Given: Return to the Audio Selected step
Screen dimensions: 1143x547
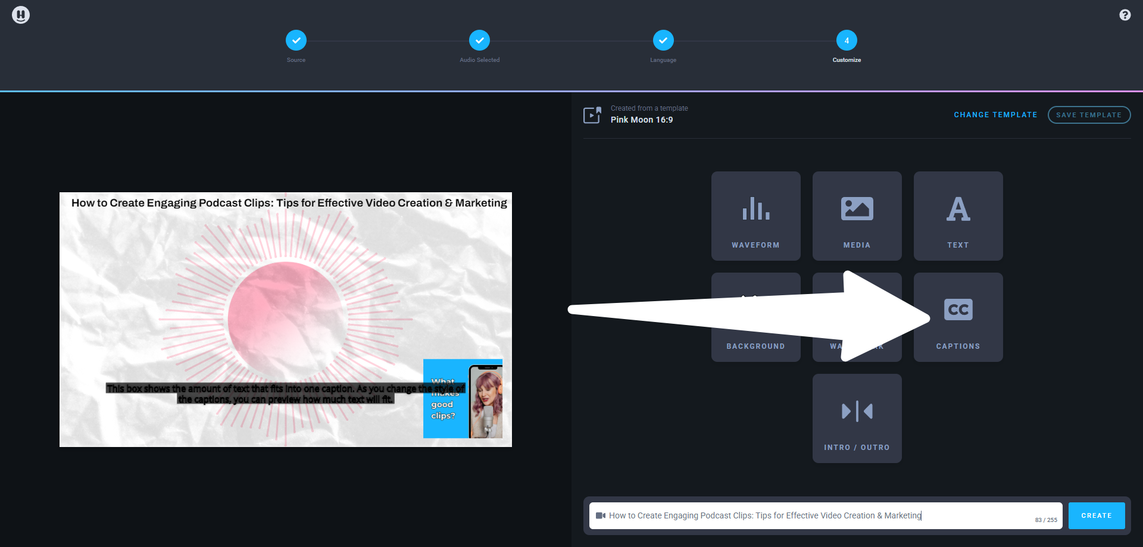Looking at the screenshot, I should pos(479,40).
